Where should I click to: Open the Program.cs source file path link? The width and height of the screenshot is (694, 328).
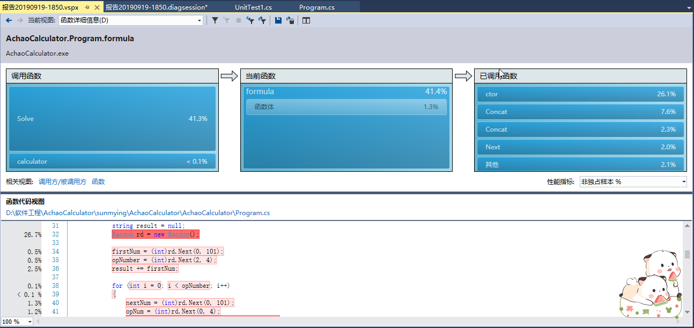coord(138,213)
